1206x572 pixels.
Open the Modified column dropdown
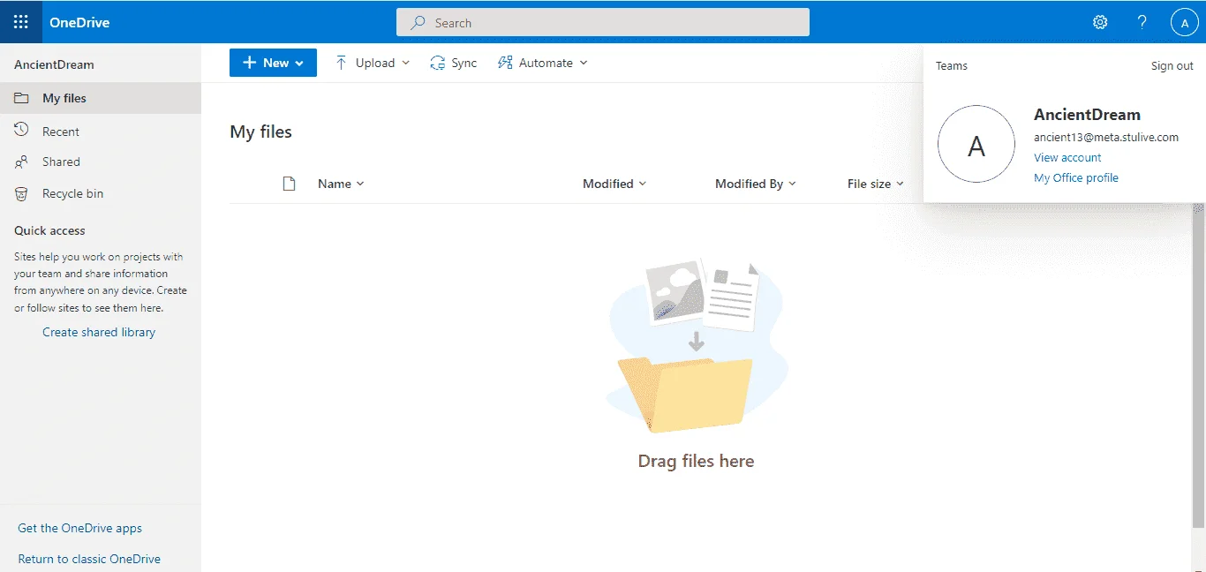[614, 184]
